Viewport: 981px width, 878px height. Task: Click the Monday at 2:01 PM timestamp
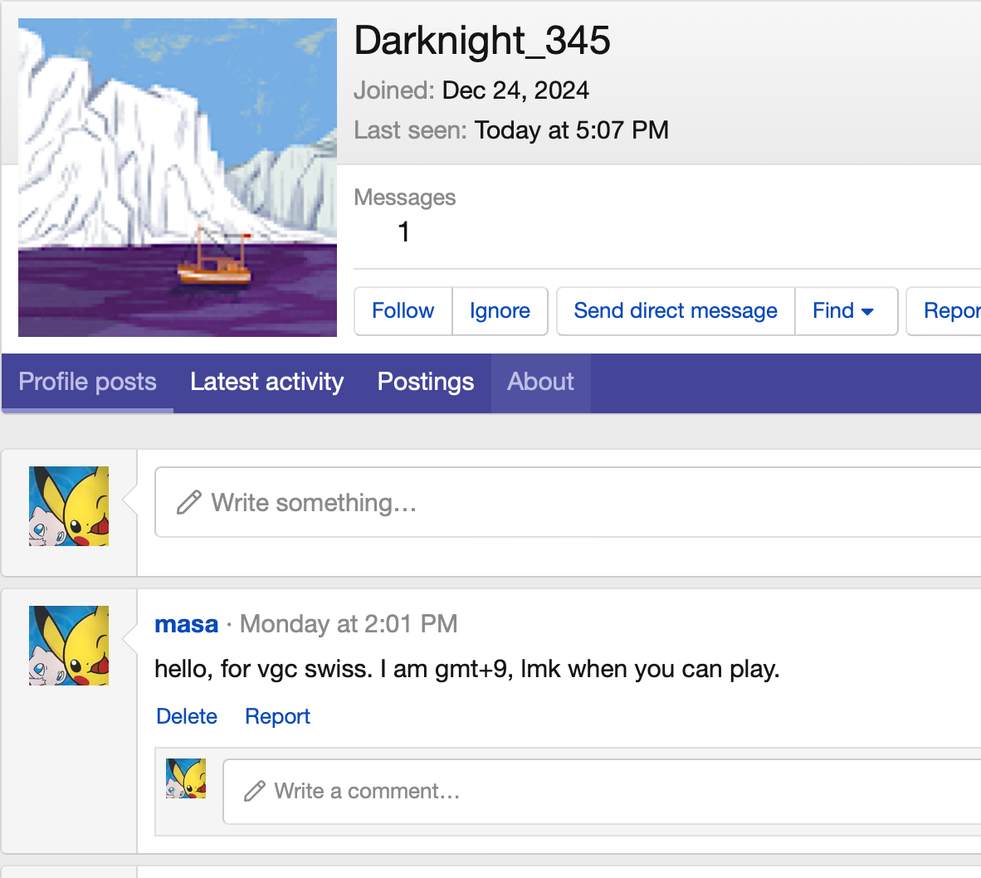click(x=349, y=623)
